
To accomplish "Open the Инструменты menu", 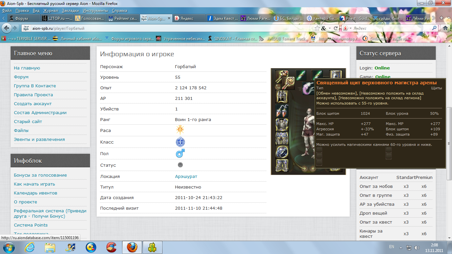I will coord(96,11).
